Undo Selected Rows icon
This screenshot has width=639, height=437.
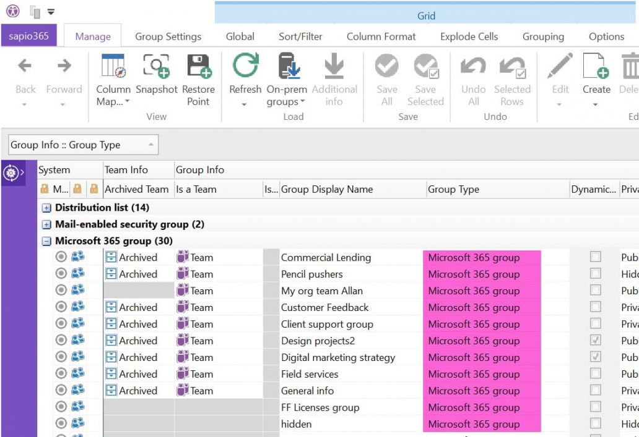pyautogui.click(x=512, y=66)
